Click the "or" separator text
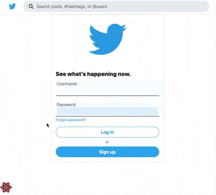This screenshot has height=195, width=216. (107, 142)
